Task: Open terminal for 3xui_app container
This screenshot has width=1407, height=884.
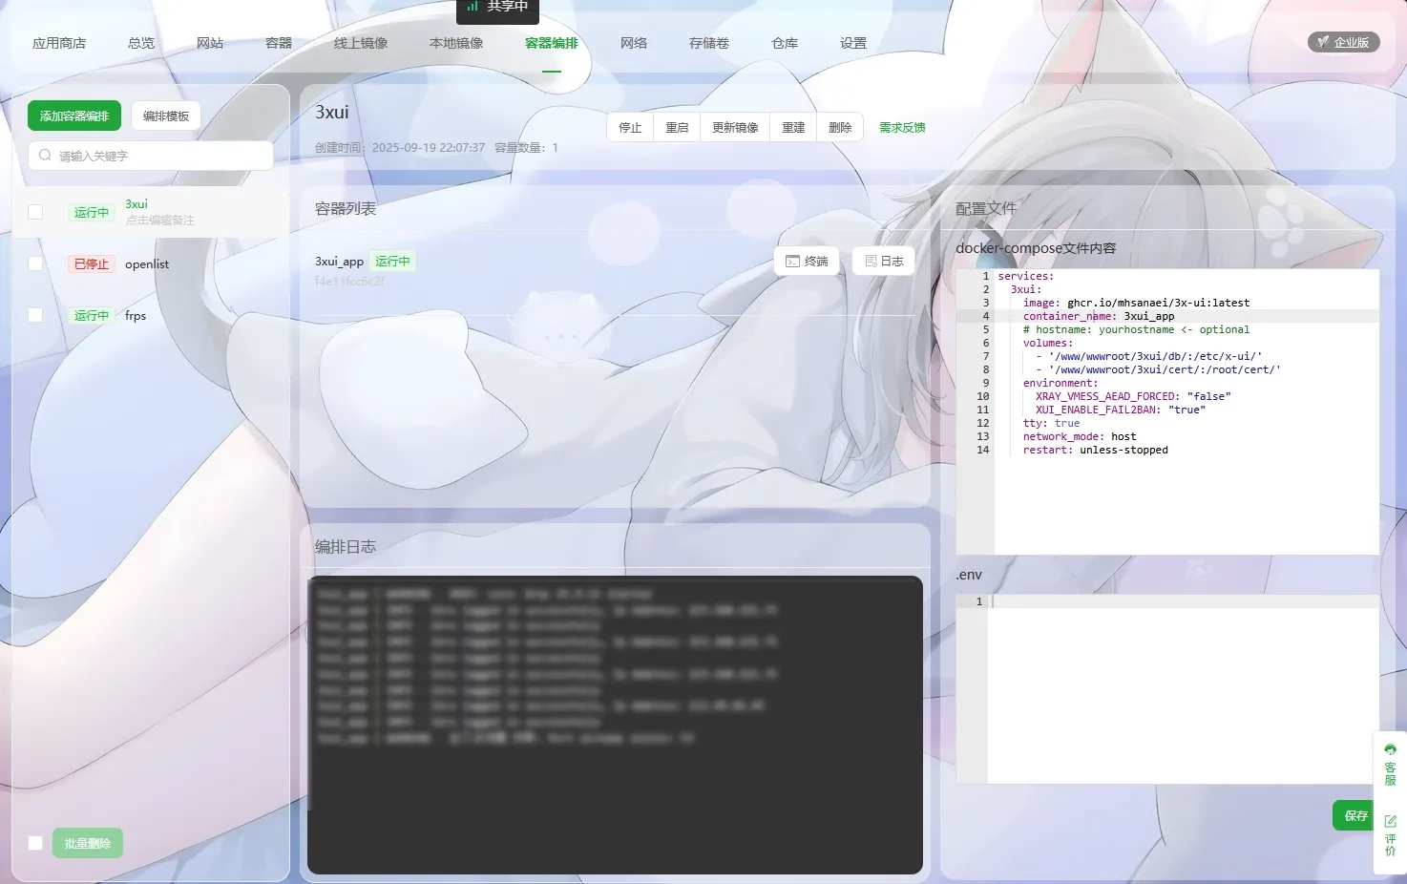Action: pyautogui.click(x=807, y=262)
